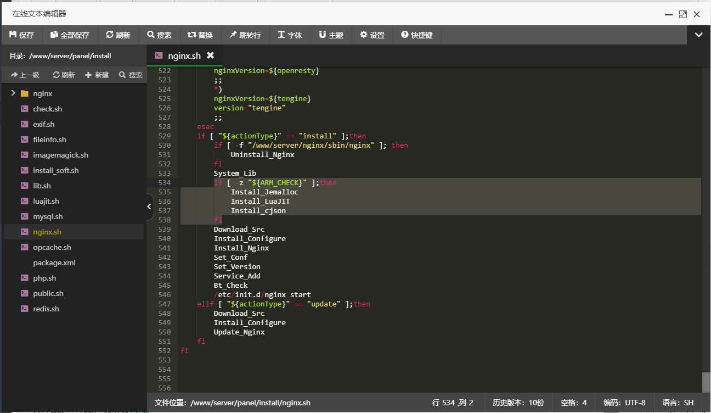
Task: Click the folder icon of nginx
Action: 24,93
